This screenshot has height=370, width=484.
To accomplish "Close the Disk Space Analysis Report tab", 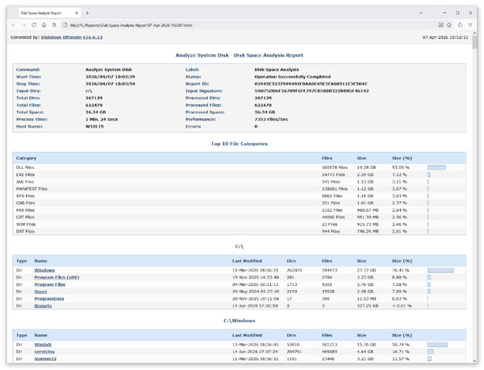I will [x=77, y=13].
